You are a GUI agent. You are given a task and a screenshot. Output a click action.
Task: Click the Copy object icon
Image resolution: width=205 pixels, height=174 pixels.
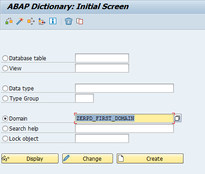click(80, 21)
